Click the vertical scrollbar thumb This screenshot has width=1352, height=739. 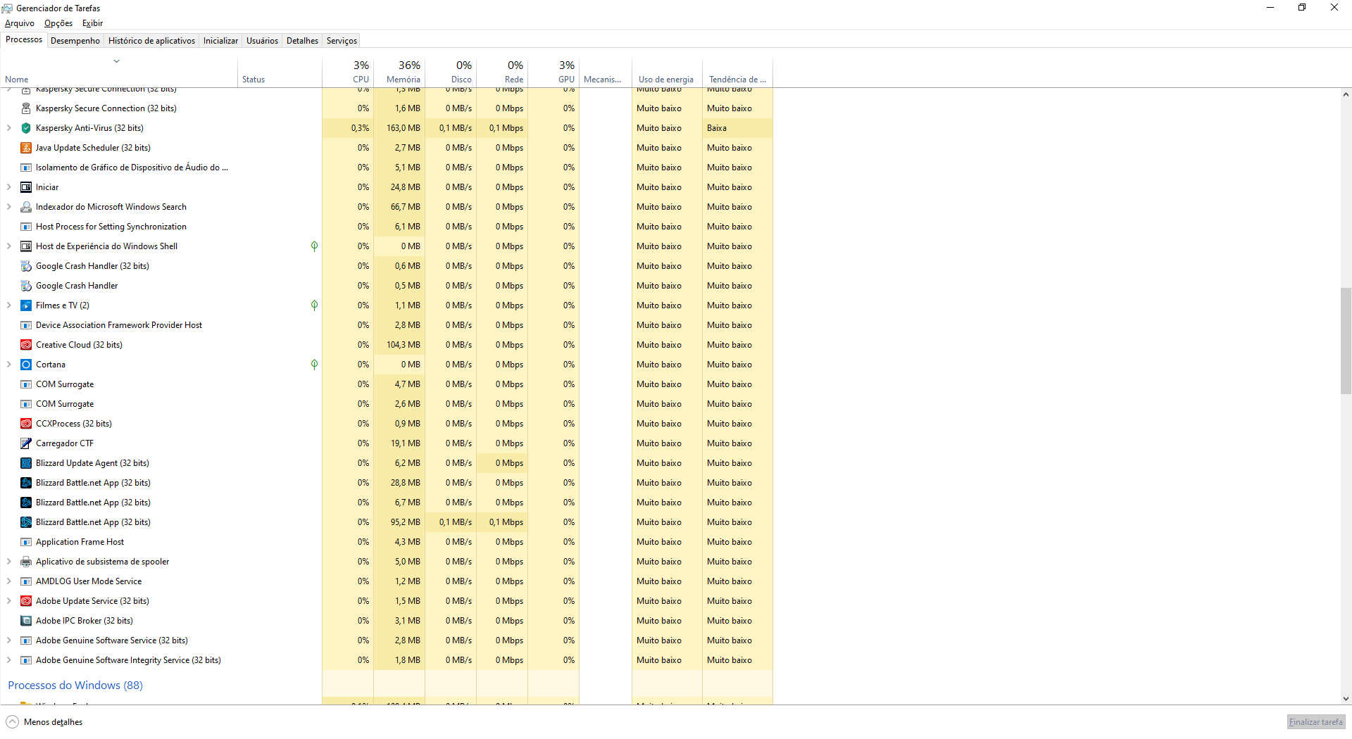pyautogui.click(x=1346, y=341)
